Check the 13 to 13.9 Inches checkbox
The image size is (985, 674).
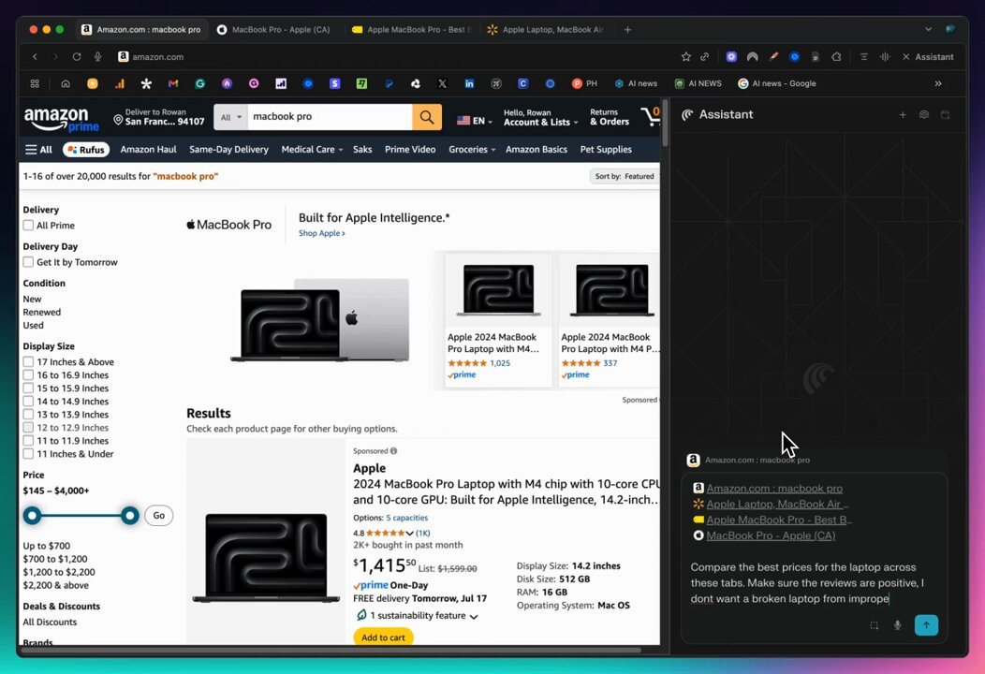pos(28,415)
